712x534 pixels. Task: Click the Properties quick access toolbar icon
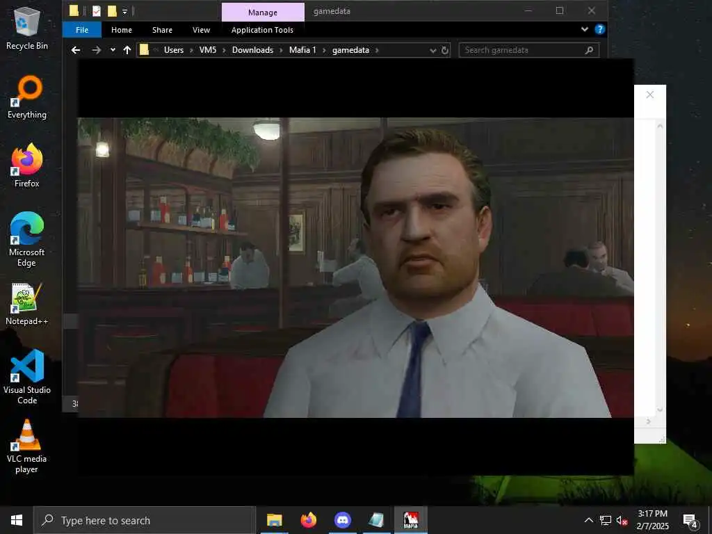pyautogui.click(x=96, y=11)
